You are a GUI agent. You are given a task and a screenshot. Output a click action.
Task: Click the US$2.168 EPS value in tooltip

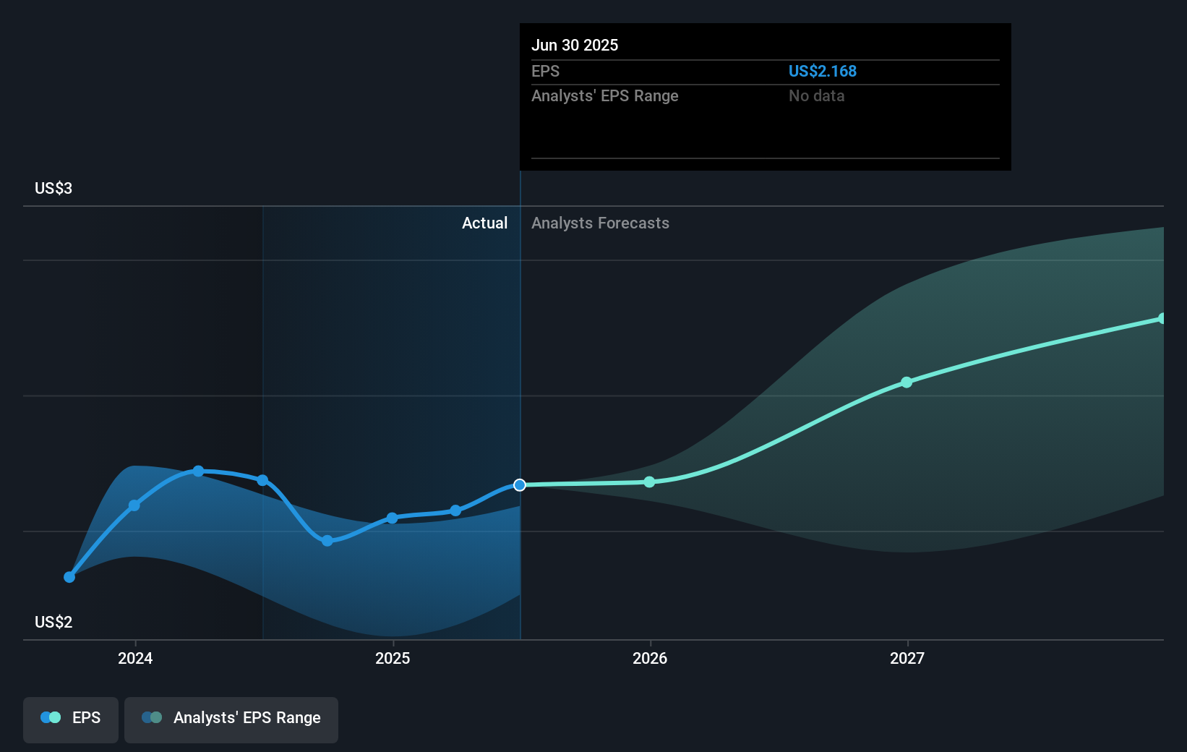coord(822,71)
